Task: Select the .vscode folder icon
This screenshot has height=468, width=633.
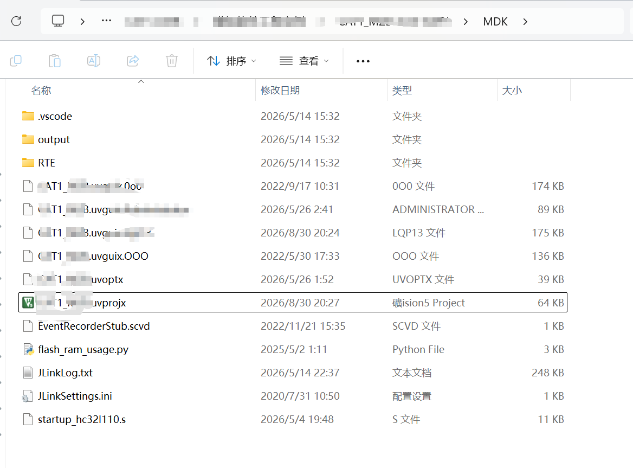Action: 28,116
